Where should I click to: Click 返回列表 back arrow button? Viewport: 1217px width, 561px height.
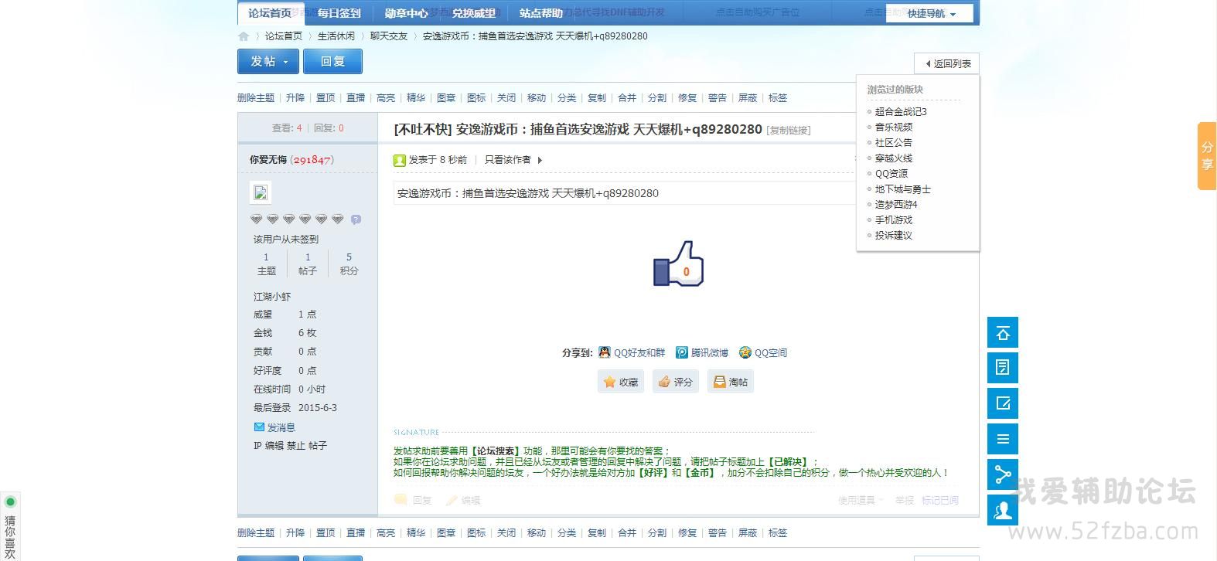pos(947,63)
